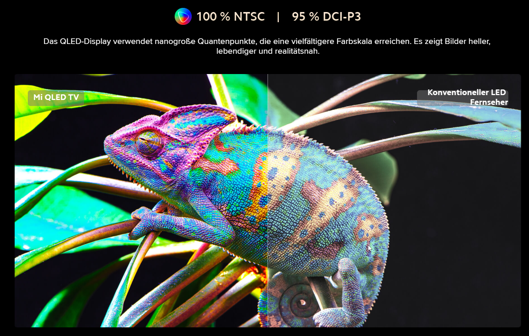Select the '100 % NTSC' heading text
The height and width of the screenshot is (336, 529).
coord(230,17)
